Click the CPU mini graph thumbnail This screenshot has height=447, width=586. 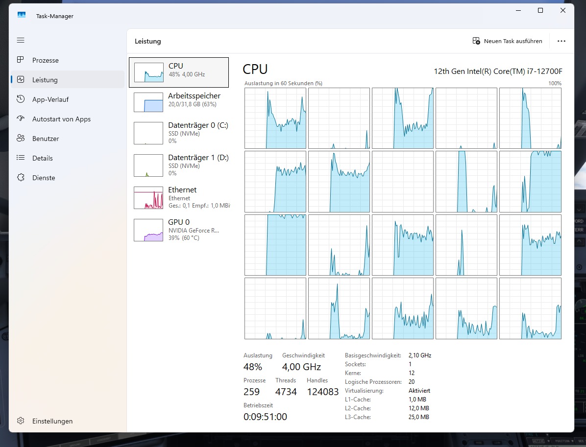[149, 72]
